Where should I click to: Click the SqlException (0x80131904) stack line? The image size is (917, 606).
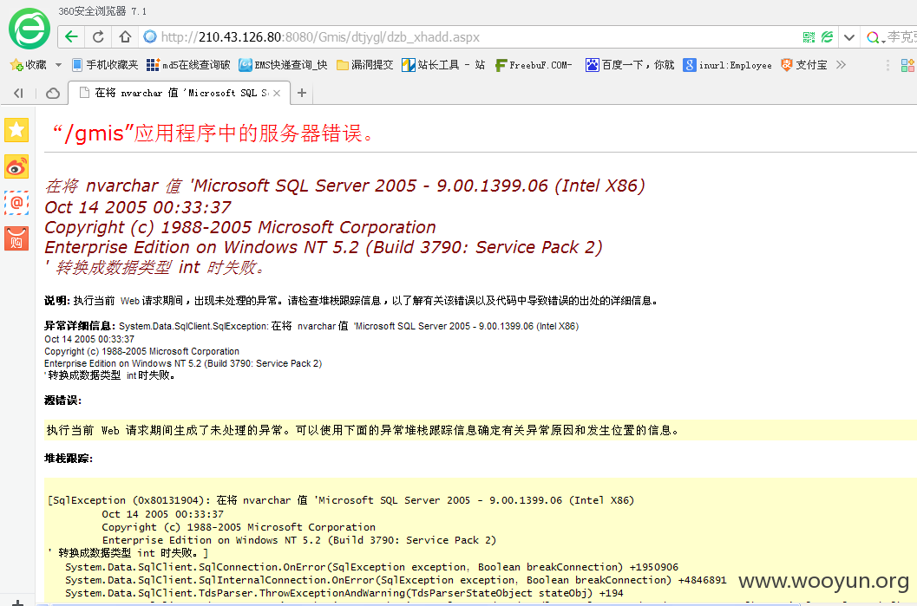click(341, 500)
